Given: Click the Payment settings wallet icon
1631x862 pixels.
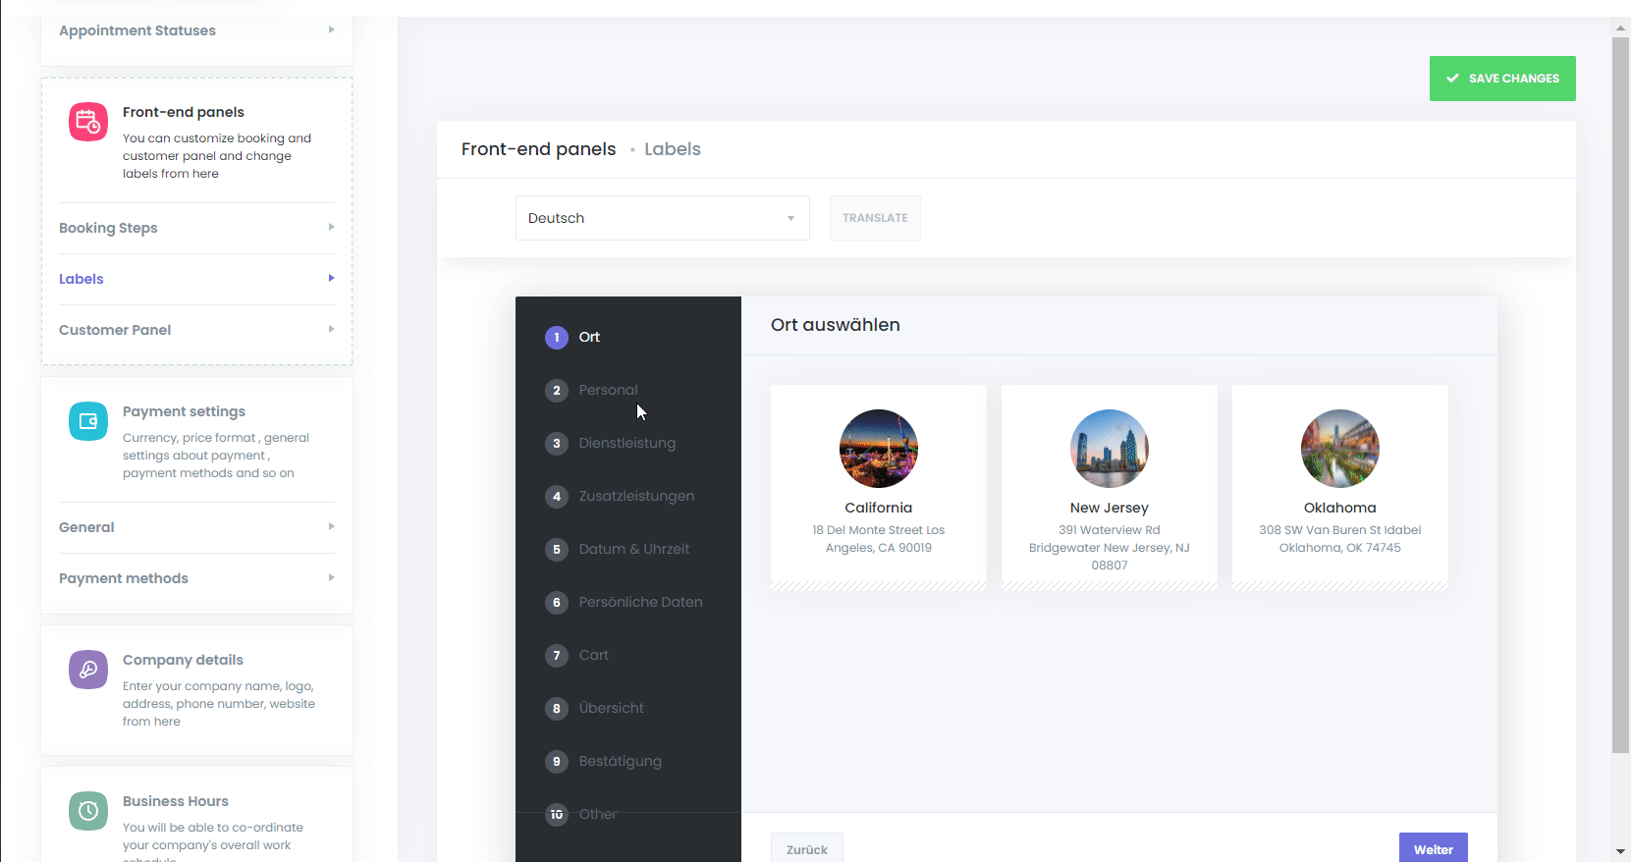Looking at the screenshot, I should 88,421.
